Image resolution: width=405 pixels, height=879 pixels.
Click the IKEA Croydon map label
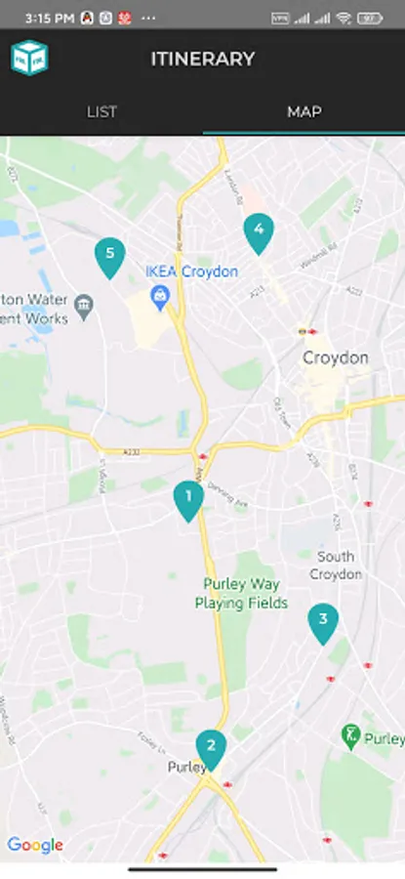coord(191,272)
